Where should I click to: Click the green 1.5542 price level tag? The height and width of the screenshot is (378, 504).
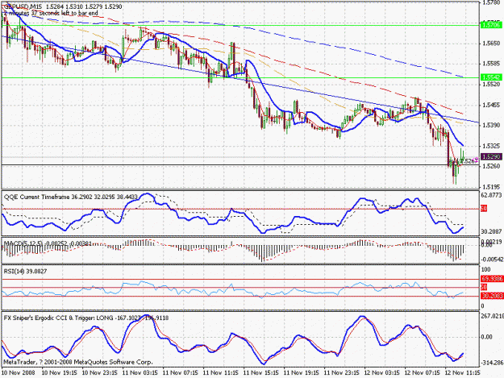[x=491, y=77]
